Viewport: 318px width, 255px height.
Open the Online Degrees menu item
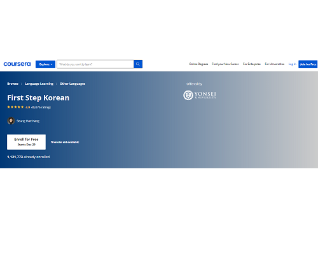(x=198, y=64)
